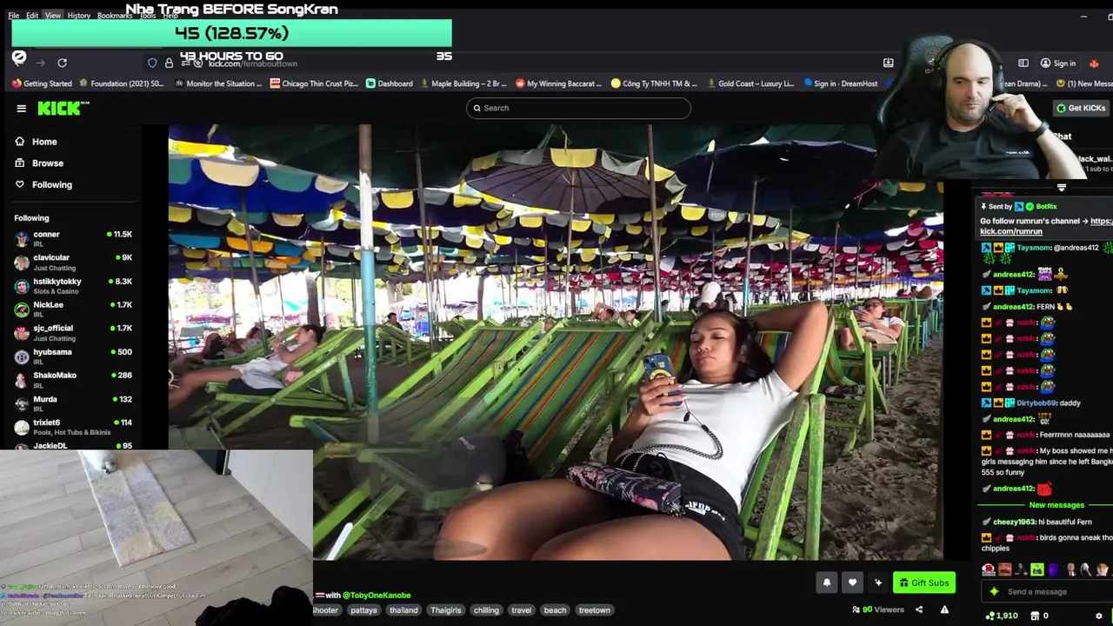1113x626 pixels.
Task: Click the travel stream tag
Action: pyautogui.click(x=521, y=610)
